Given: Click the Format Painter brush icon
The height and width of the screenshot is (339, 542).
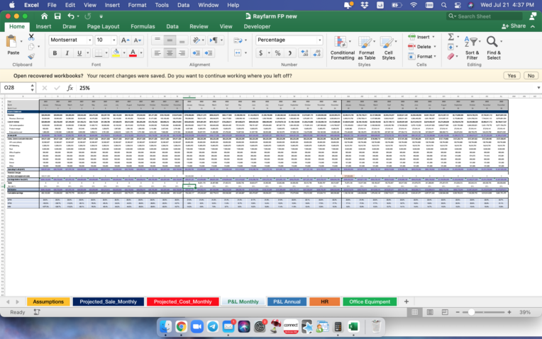Looking at the screenshot, I should click(31, 56).
